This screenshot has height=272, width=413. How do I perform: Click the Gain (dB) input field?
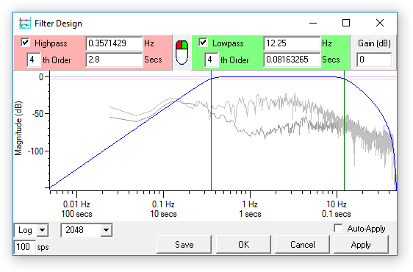pos(374,60)
